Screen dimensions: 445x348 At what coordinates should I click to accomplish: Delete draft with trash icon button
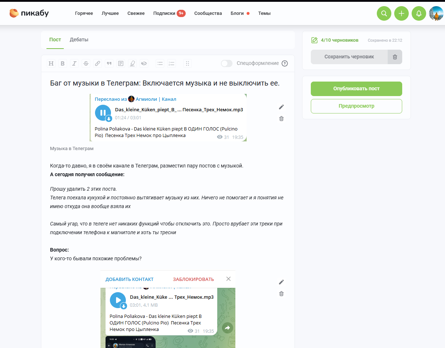395,57
